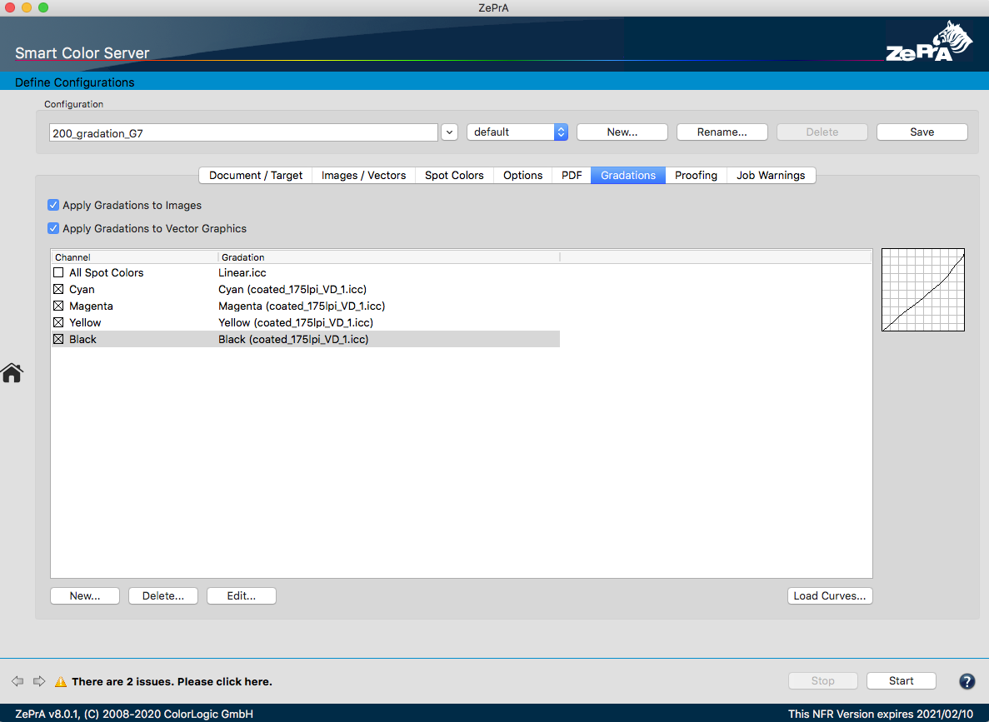Click the Rename... button

click(x=722, y=132)
